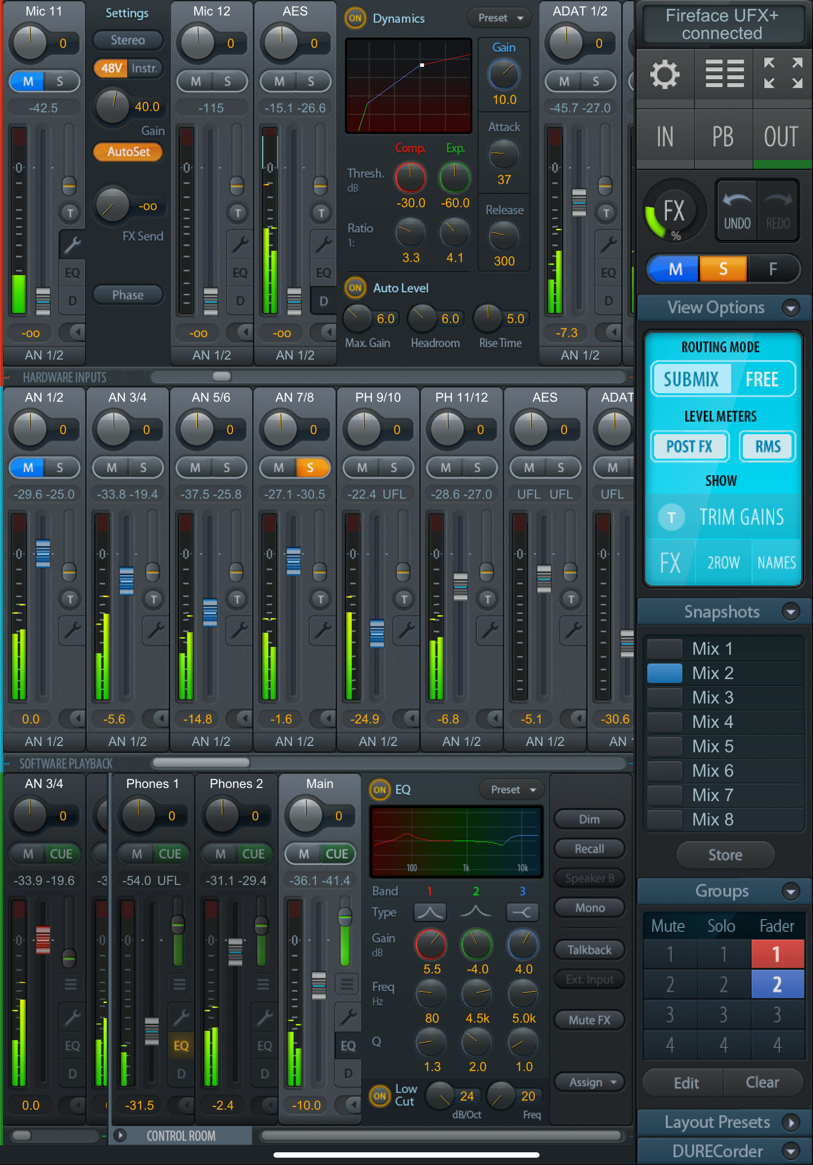Toggle the Dynamics ON button
The image size is (813, 1165).
[355, 18]
